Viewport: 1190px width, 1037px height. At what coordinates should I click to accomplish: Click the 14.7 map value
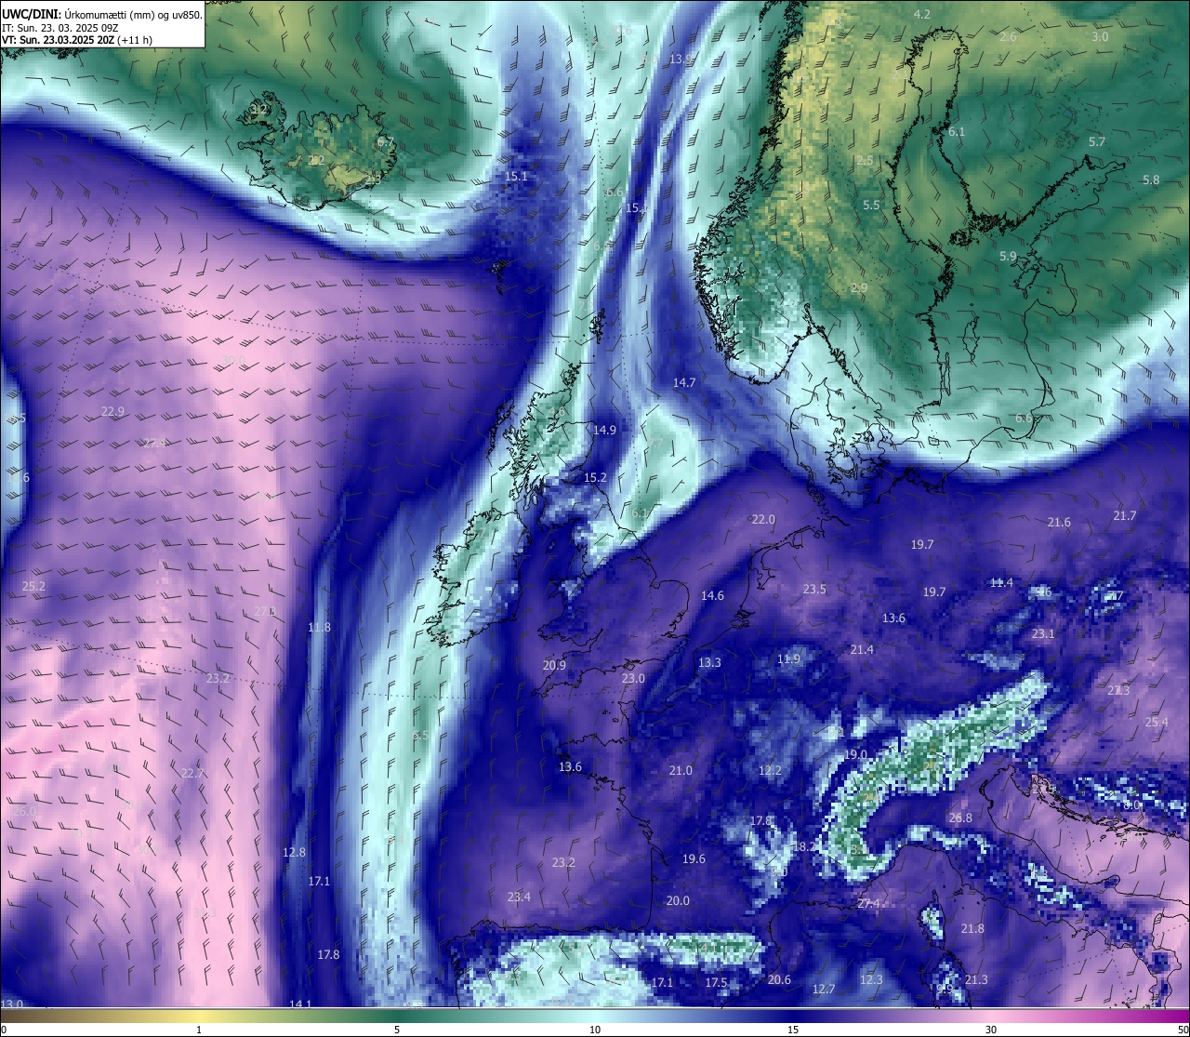tap(684, 382)
